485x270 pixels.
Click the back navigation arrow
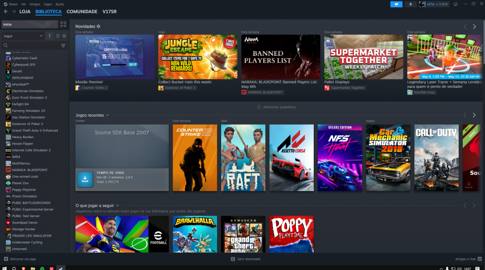(x=6, y=12)
